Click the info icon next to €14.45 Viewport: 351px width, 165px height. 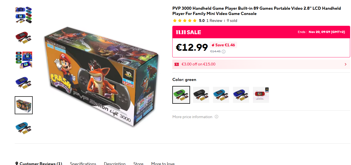224,51
